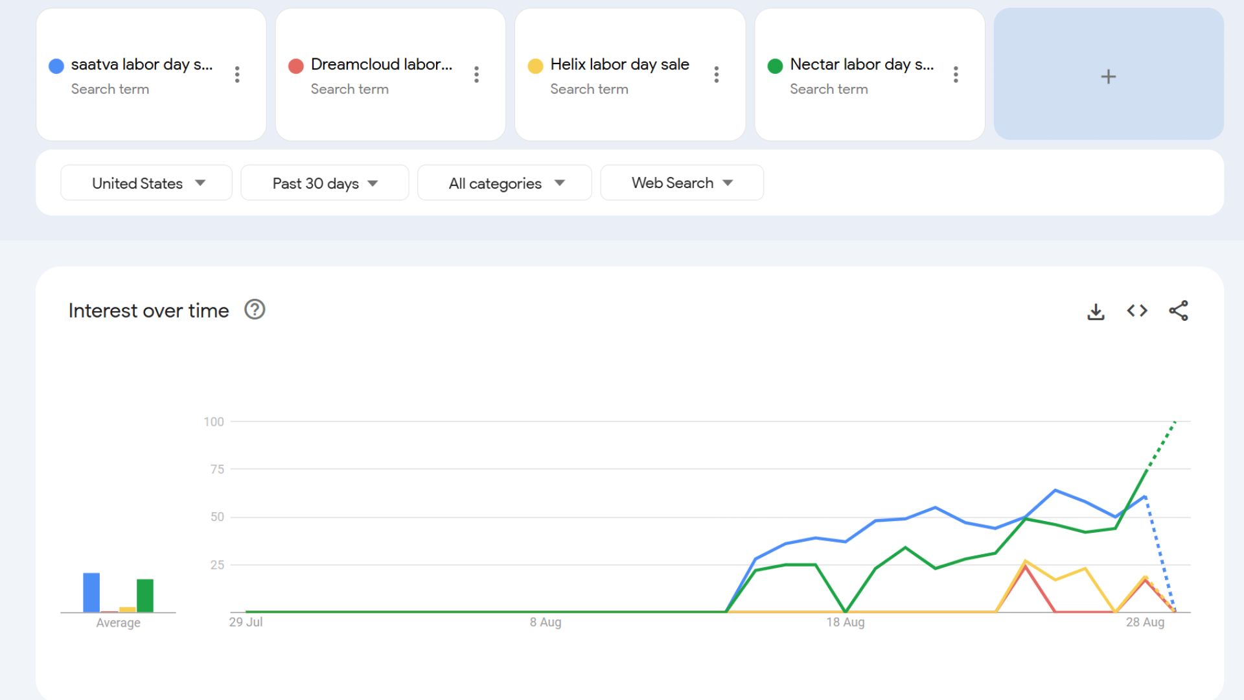
Task: Edit the Helix labor day sale term
Action: pos(619,65)
